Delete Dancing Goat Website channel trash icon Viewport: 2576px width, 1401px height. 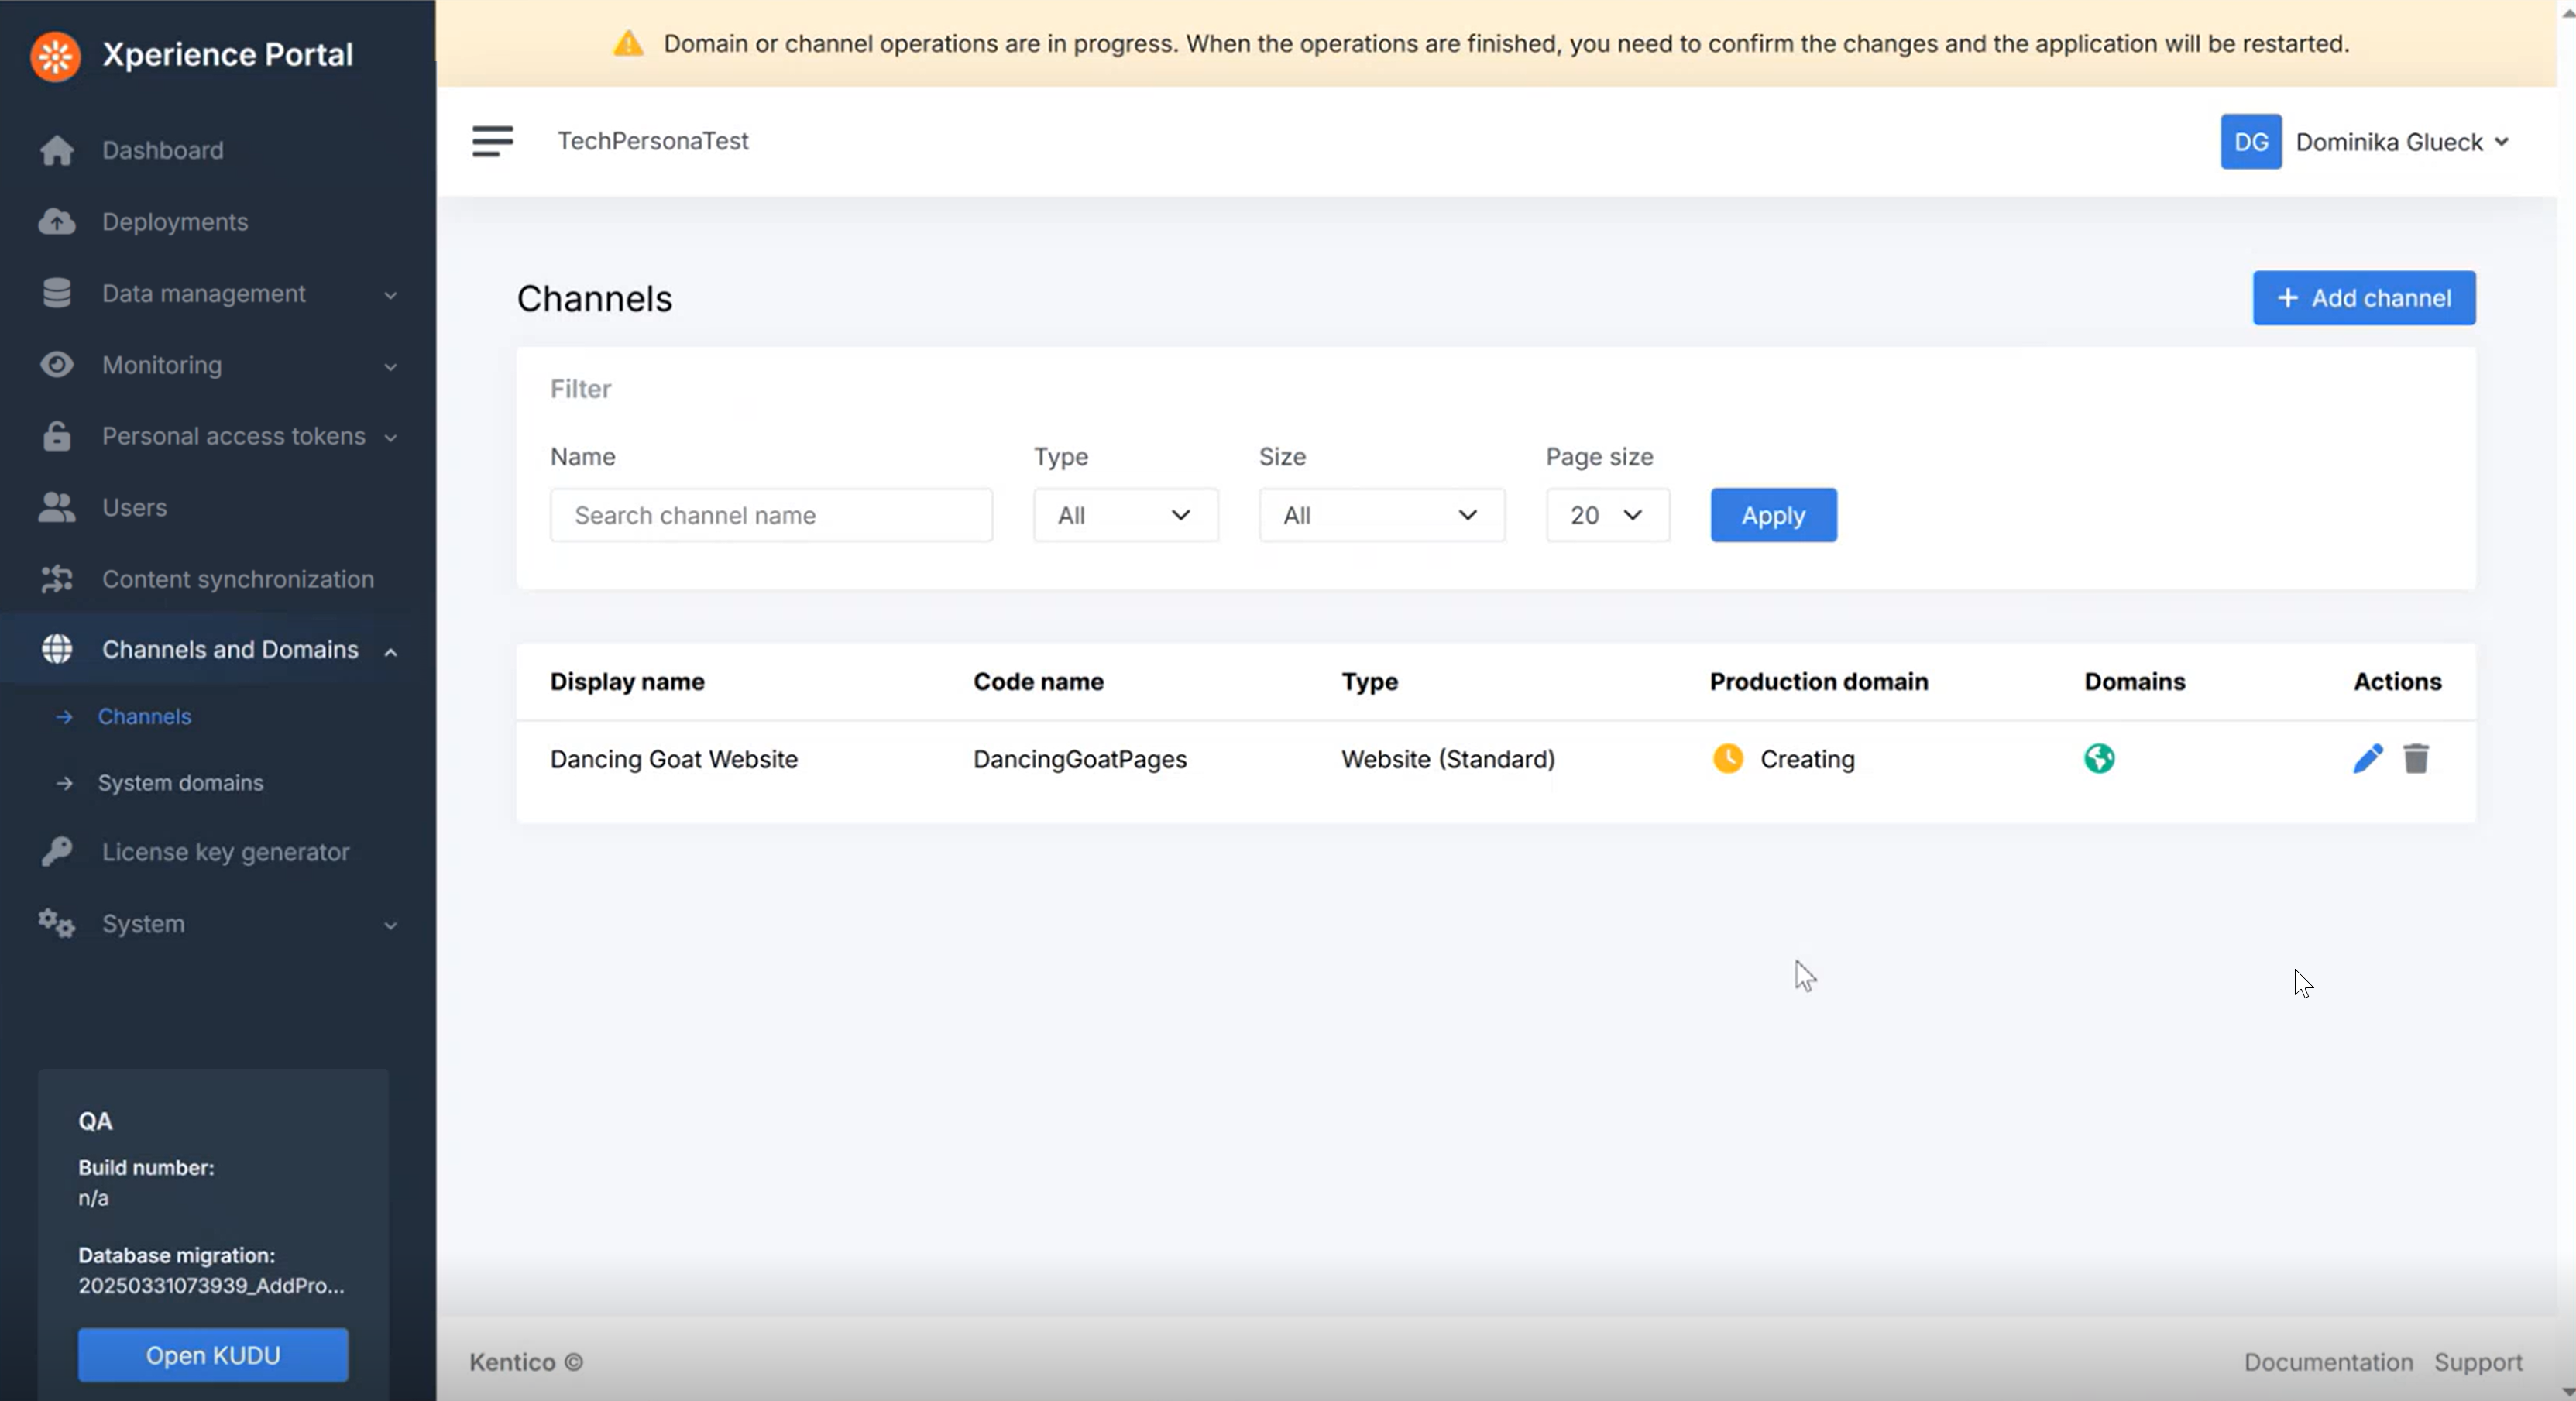click(2416, 759)
